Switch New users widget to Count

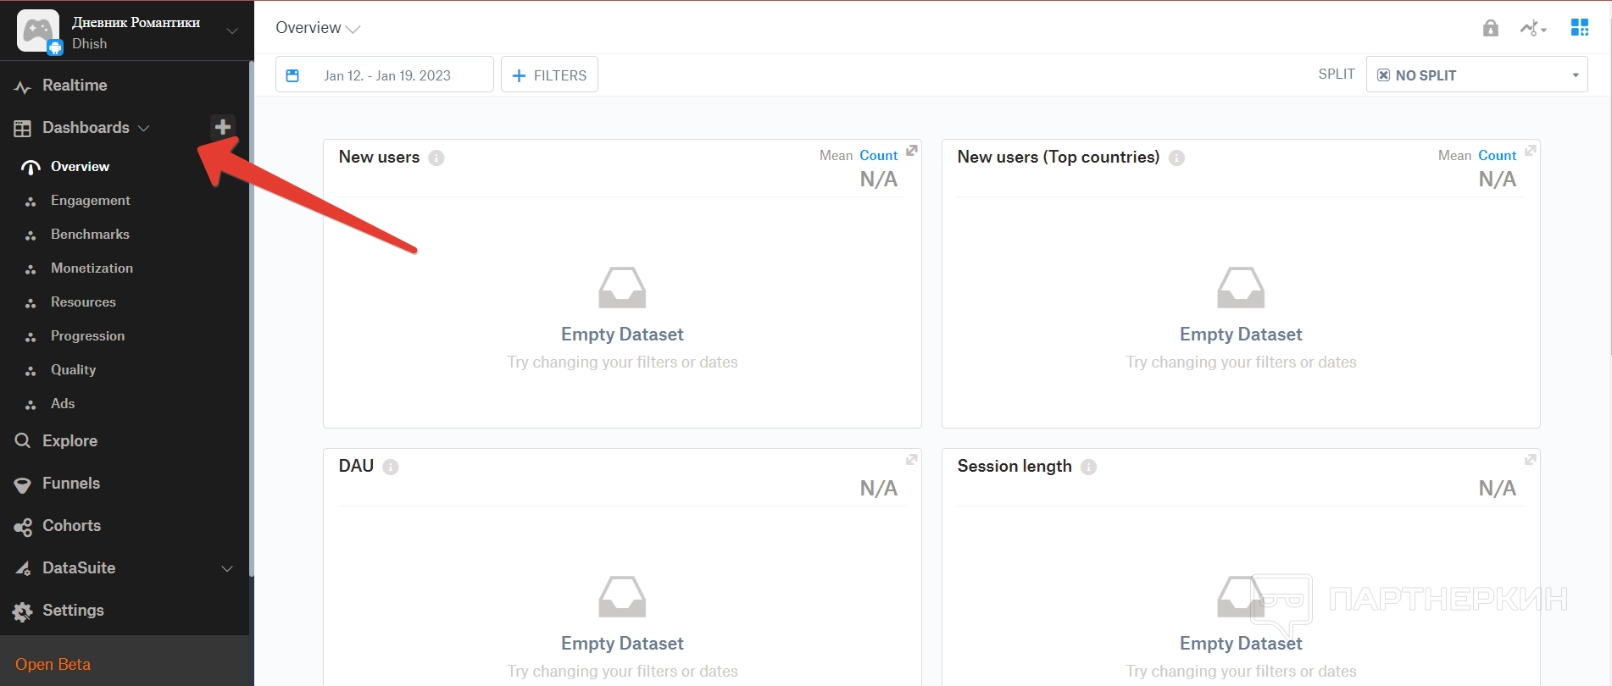click(x=878, y=156)
